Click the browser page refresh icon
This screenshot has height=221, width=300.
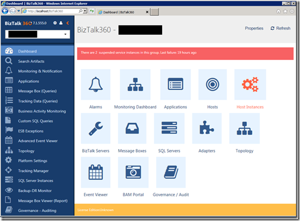pos(92,11)
